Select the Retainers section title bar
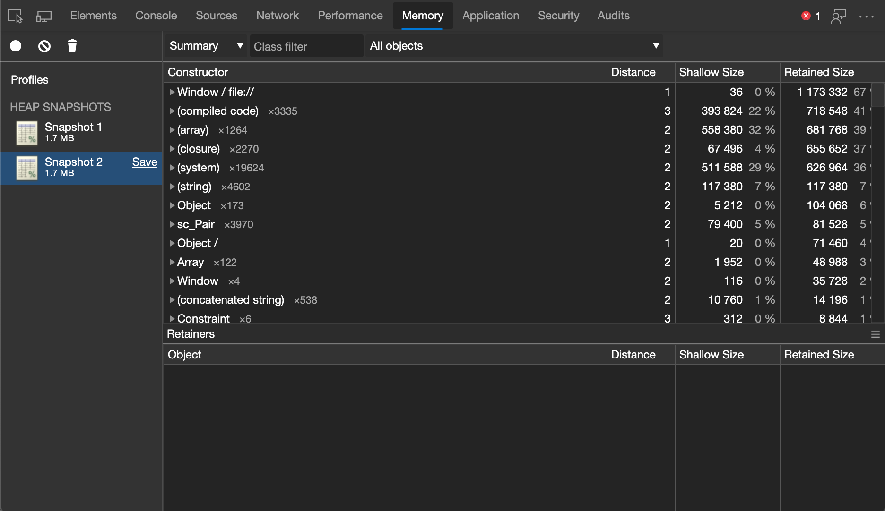The height and width of the screenshot is (511, 885). pos(524,334)
